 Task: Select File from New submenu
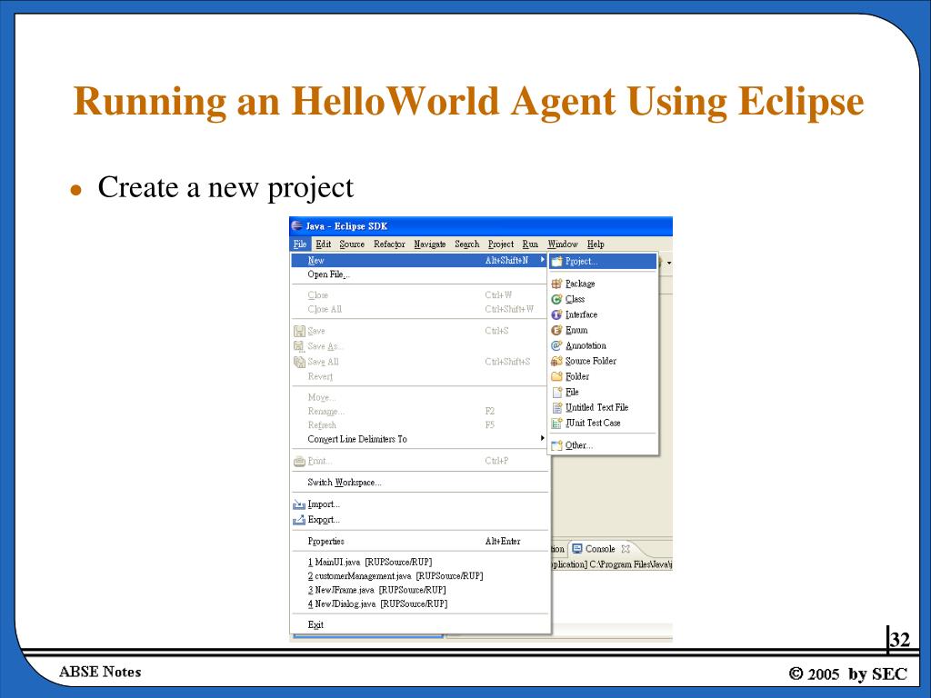tap(603, 392)
